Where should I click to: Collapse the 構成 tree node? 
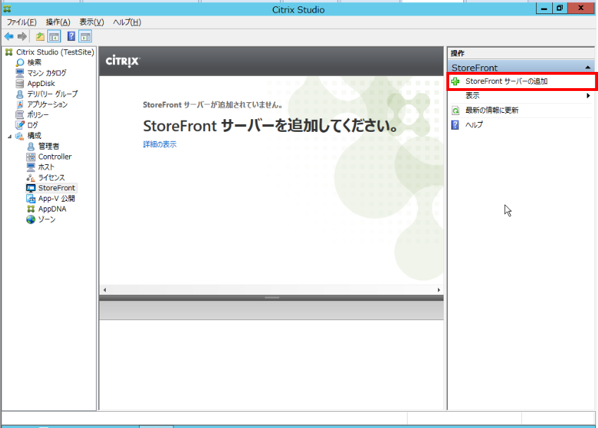point(10,136)
